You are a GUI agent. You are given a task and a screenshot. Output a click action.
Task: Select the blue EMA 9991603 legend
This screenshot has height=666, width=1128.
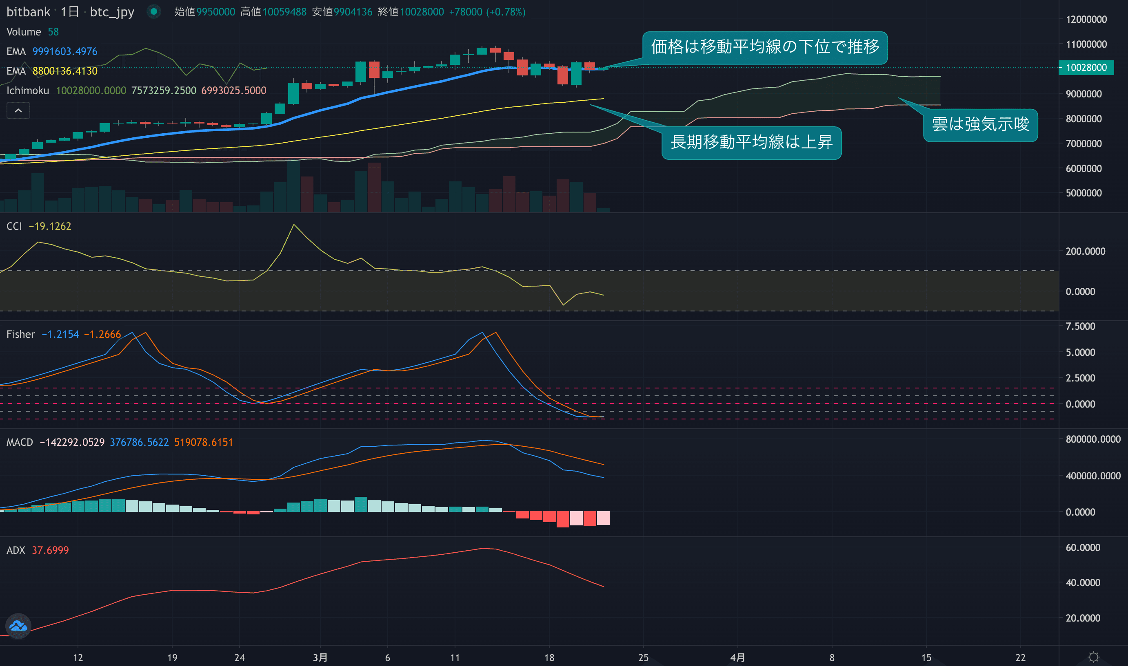pos(52,51)
